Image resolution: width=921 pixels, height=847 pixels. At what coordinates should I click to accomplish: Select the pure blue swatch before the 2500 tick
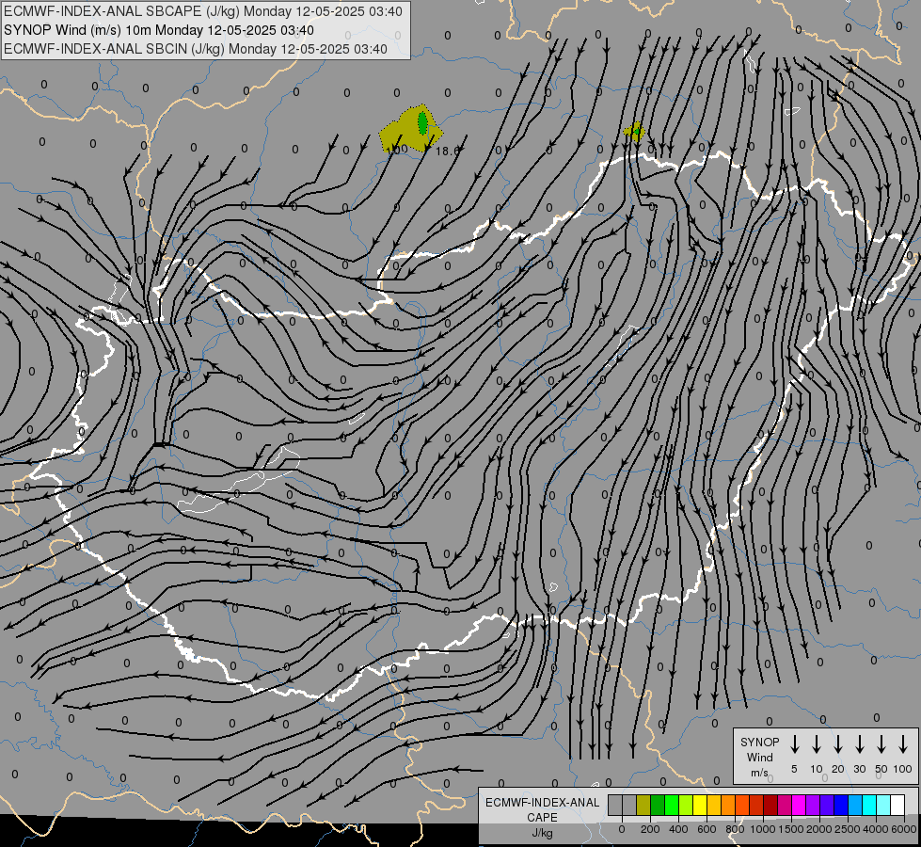(x=841, y=805)
